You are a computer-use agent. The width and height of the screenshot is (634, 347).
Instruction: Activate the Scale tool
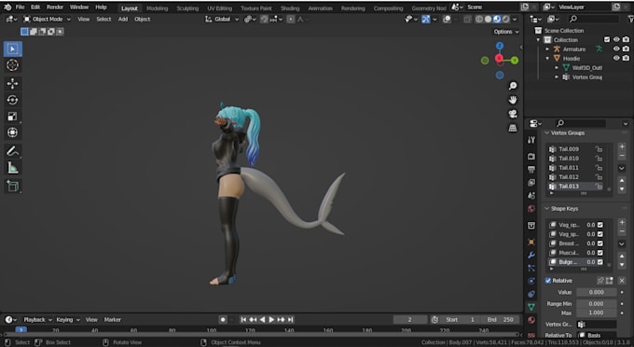[13, 117]
